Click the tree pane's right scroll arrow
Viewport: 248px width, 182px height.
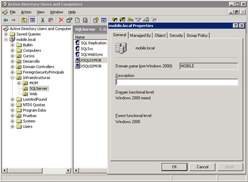(x=68, y=170)
